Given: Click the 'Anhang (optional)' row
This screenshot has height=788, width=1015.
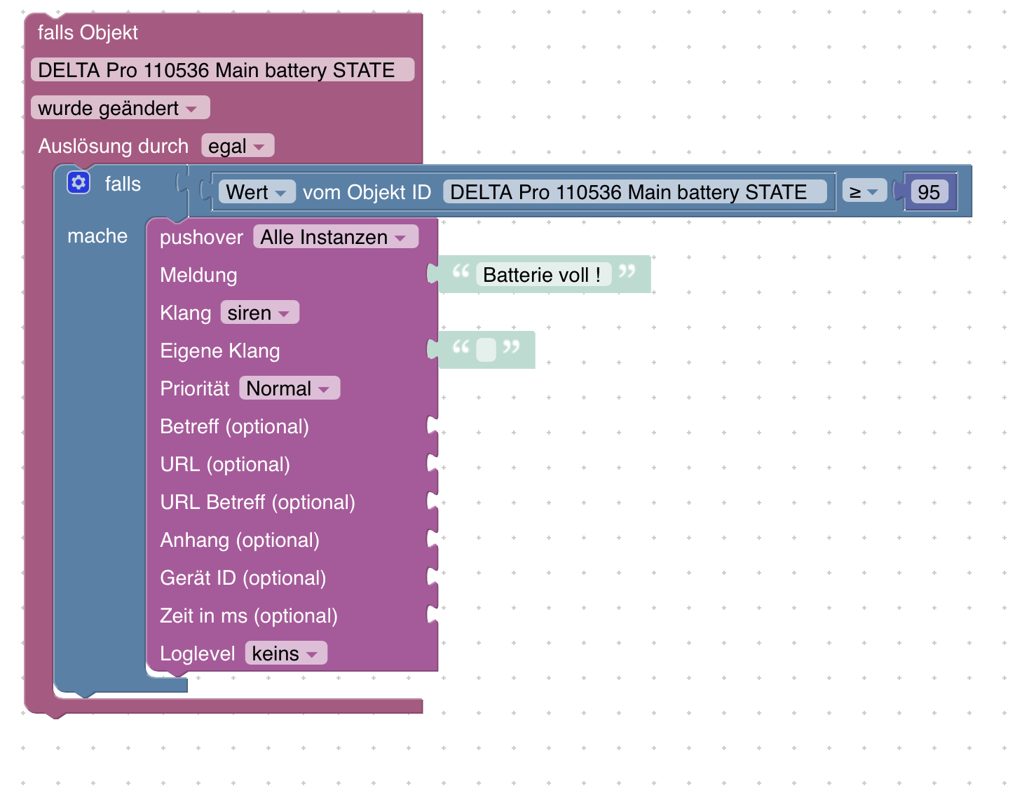Looking at the screenshot, I should pos(240,540).
